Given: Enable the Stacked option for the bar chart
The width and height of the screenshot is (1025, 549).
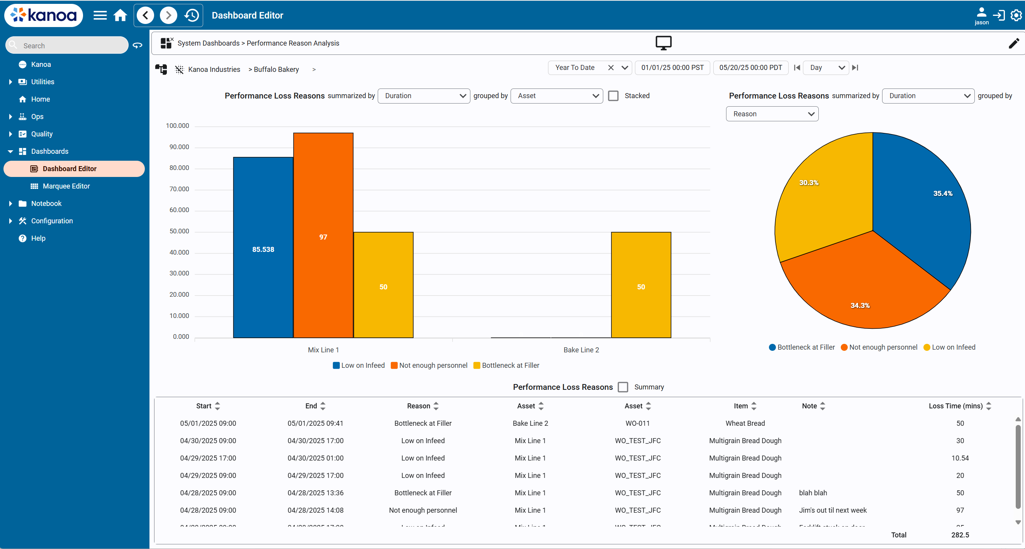Looking at the screenshot, I should tap(613, 95).
